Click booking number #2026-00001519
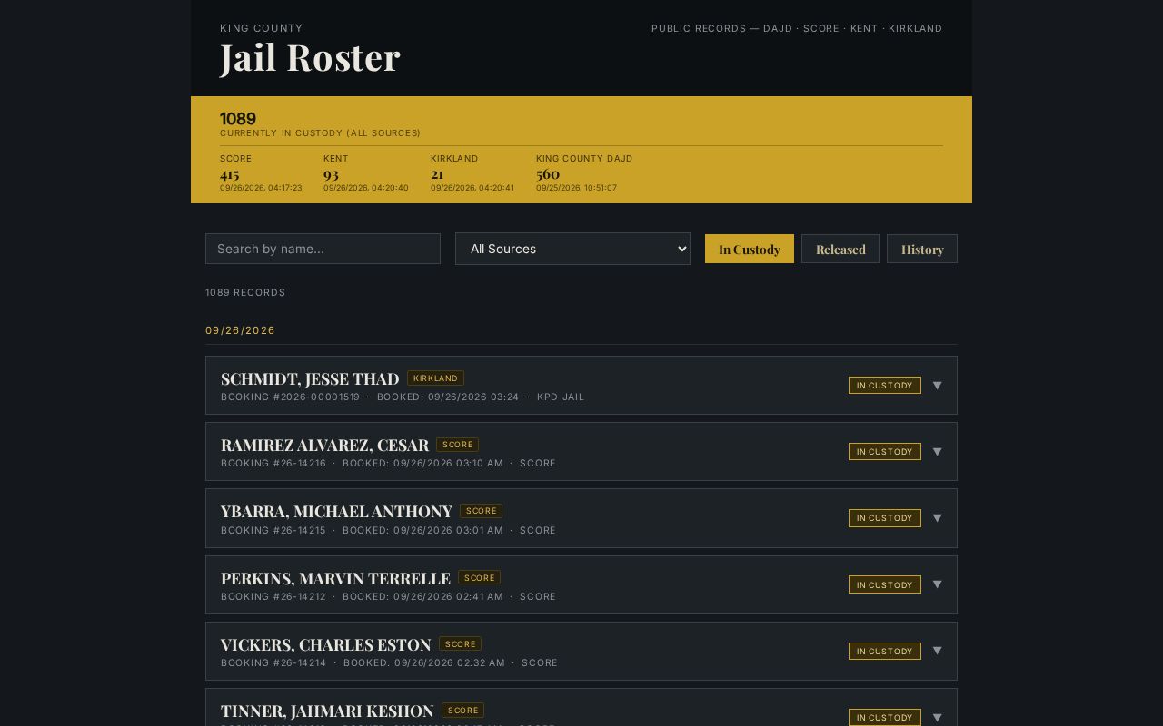This screenshot has width=1163, height=726. coord(291,397)
